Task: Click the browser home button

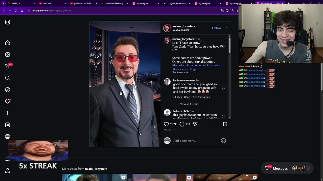Action: 22,11
